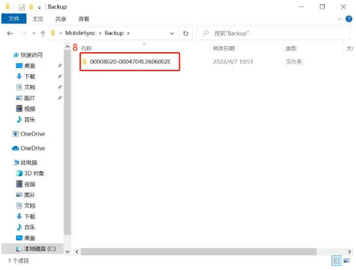
Task: Expand the chevron after Backup in path
Action: click(x=128, y=34)
